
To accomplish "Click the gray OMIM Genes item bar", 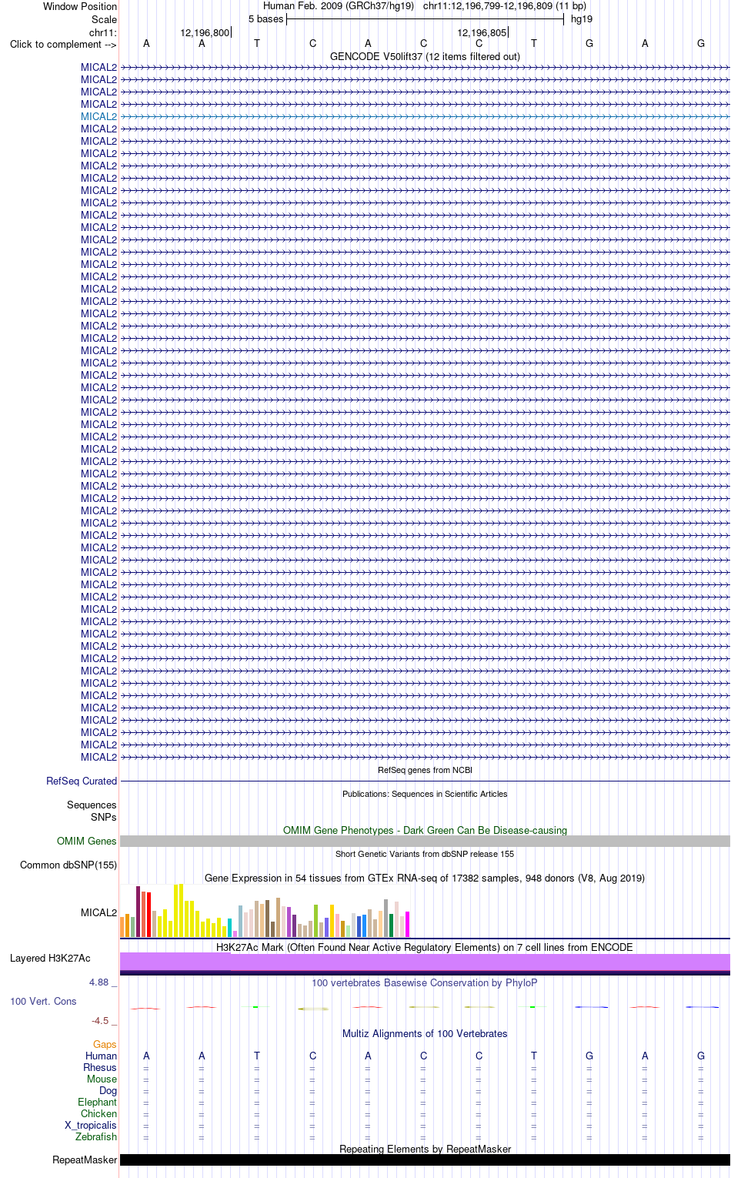I will coord(425,842).
